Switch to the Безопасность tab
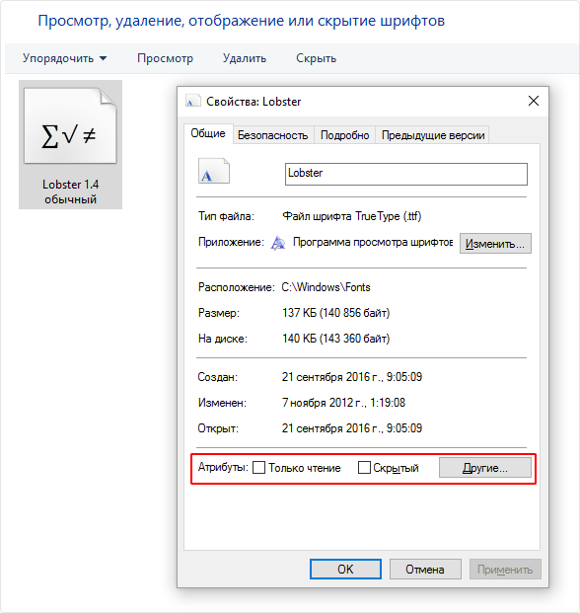This screenshot has width=580, height=613. point(273,135)
